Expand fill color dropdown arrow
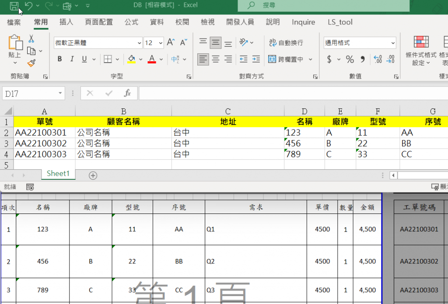448x304 pixels. tap(140, 59)
